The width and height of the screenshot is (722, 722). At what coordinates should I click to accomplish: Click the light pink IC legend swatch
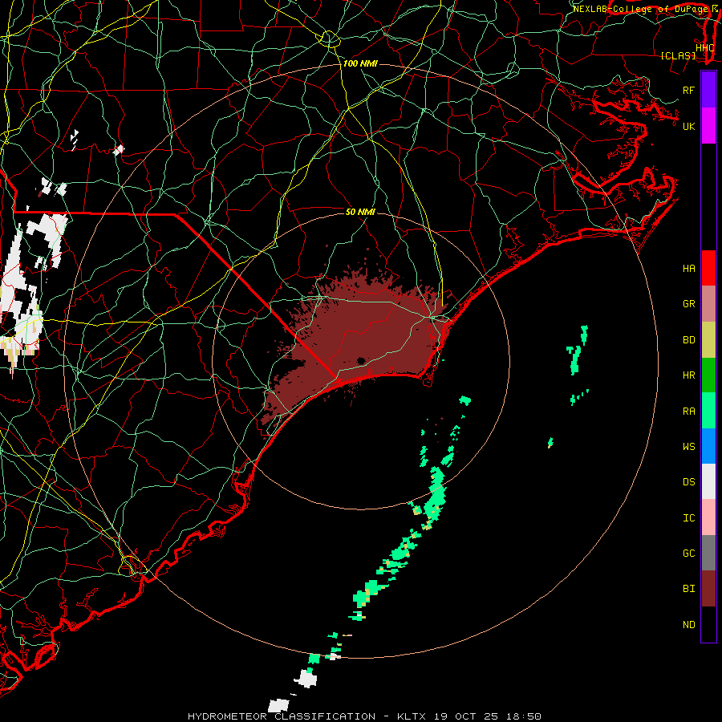pyautogui.click(x=708, y=517)
